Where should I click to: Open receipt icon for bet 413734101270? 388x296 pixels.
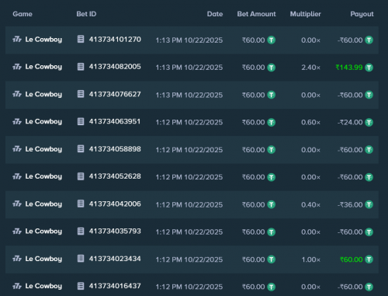[x=81, y=40]
